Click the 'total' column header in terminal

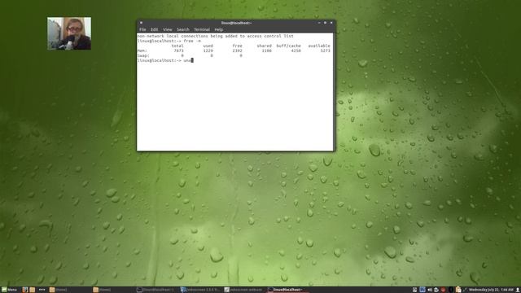177,46
